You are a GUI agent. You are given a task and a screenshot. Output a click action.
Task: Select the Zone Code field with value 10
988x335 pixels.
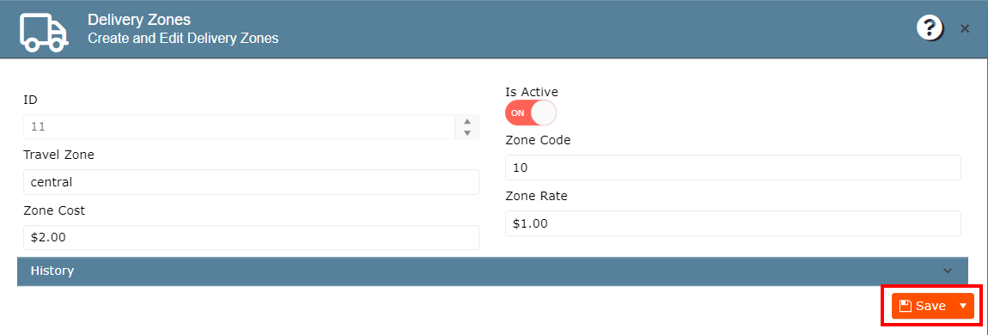pos(733,168)
